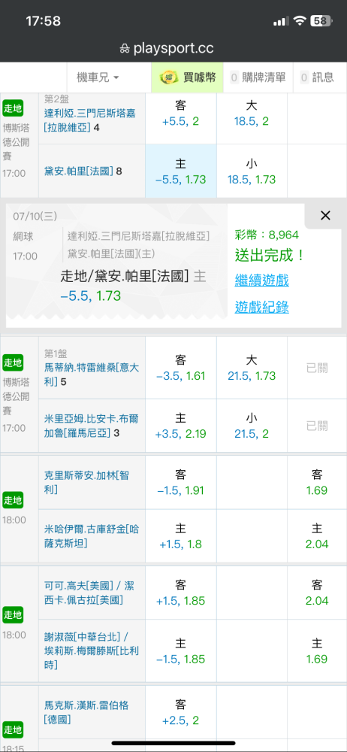Screen dimensions: 347x752
Task: Tap 走地 badge beside 克里斯蒂安.加林 match
Action: 13,500
